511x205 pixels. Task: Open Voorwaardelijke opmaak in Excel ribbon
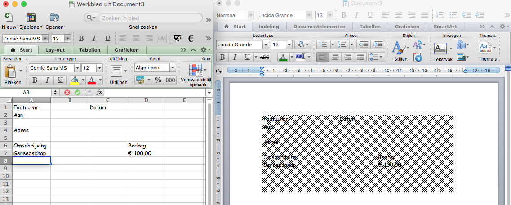tap(196, 71)
